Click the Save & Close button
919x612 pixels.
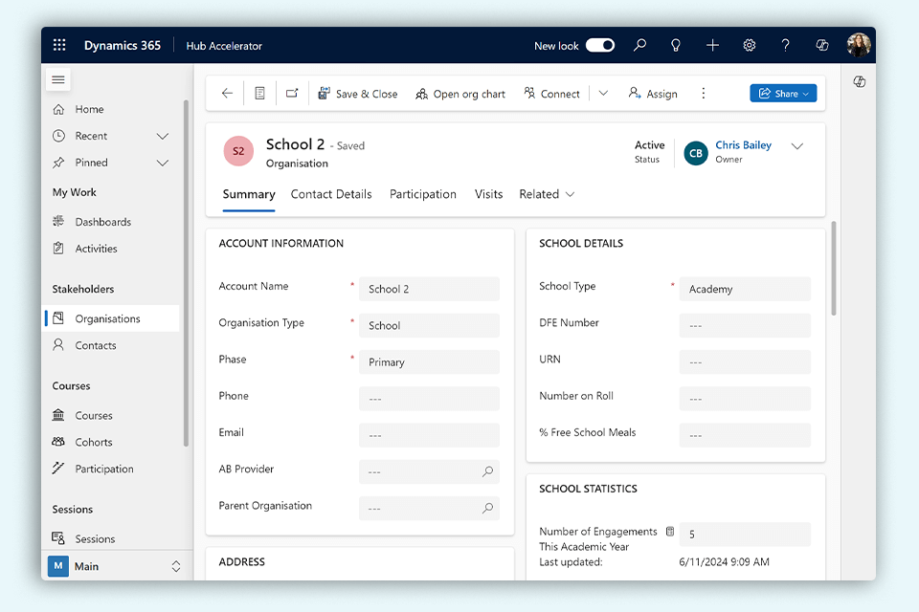coord(358,94)
